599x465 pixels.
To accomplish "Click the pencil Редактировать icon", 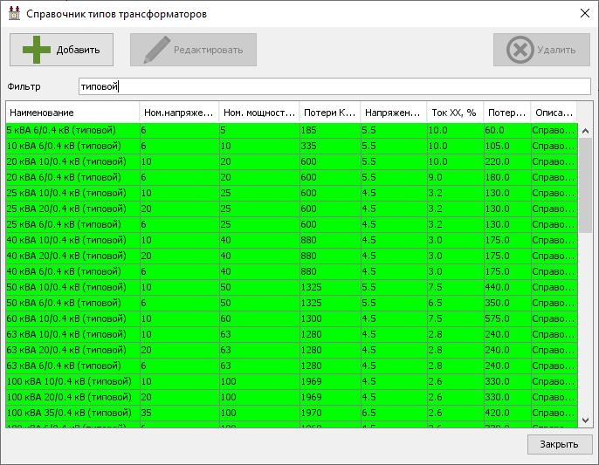I will pyautogui.click(x=156, y=50).
